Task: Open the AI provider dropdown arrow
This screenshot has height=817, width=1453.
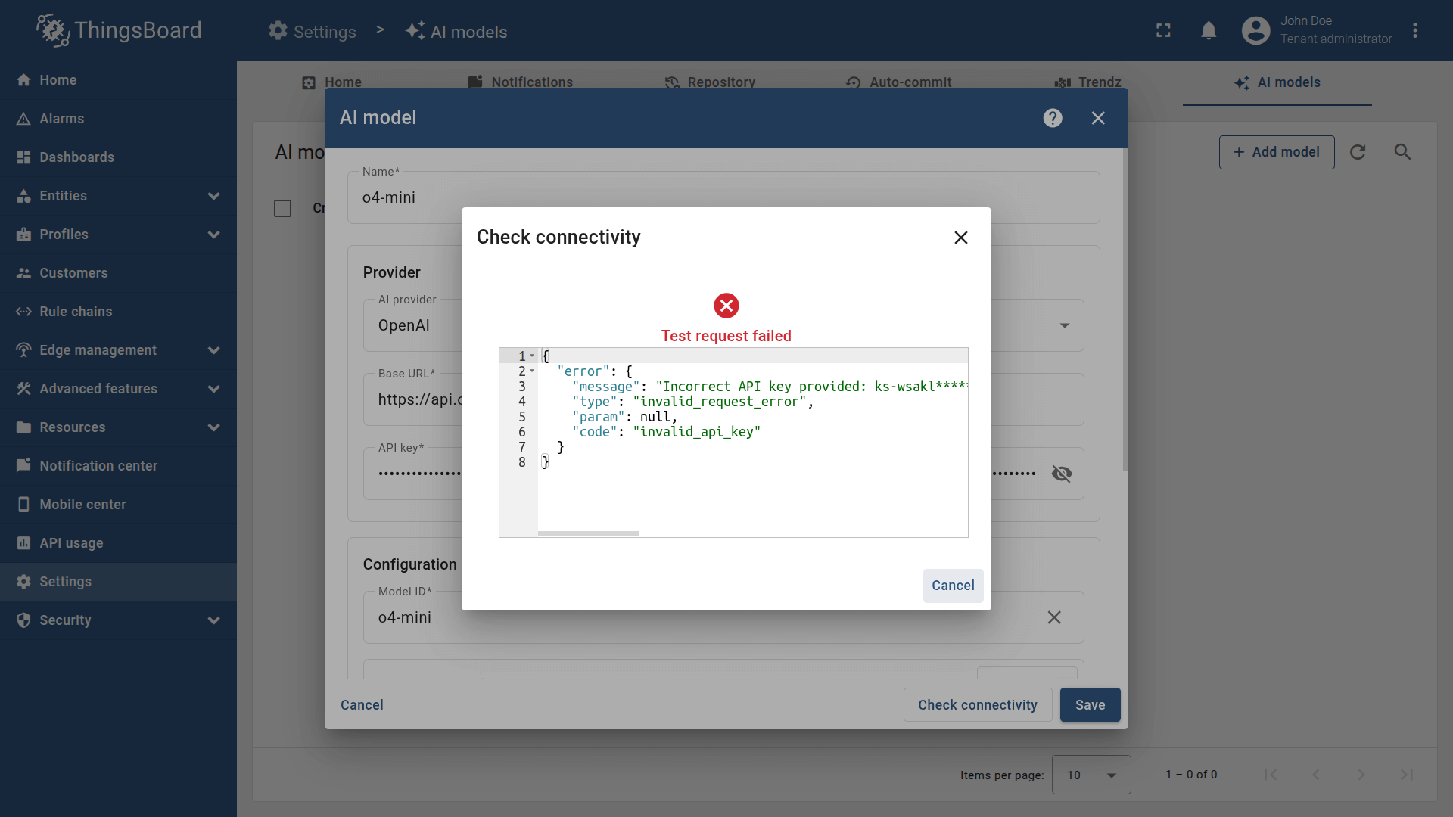Action: click(1064, 325)
